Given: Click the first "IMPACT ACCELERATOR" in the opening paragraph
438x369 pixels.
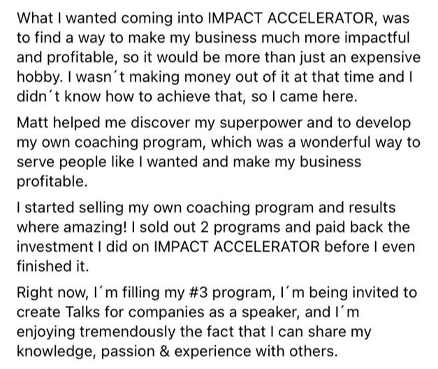Looking at the screenshot, I should [x=291, y=18].
